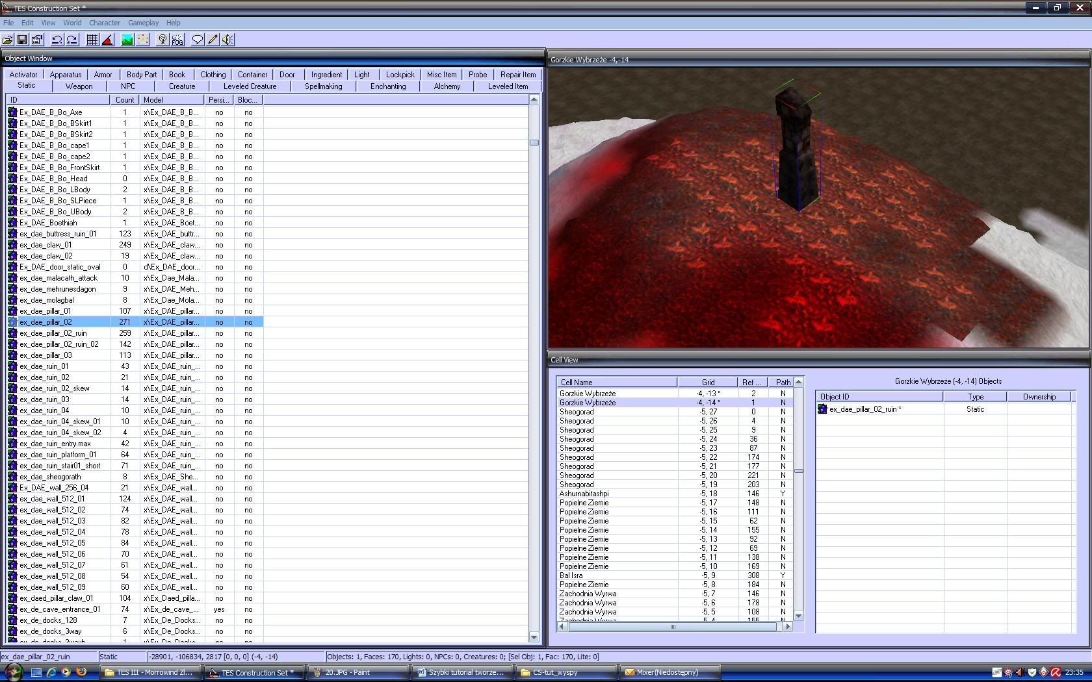Switch to the Container tab

252,75
